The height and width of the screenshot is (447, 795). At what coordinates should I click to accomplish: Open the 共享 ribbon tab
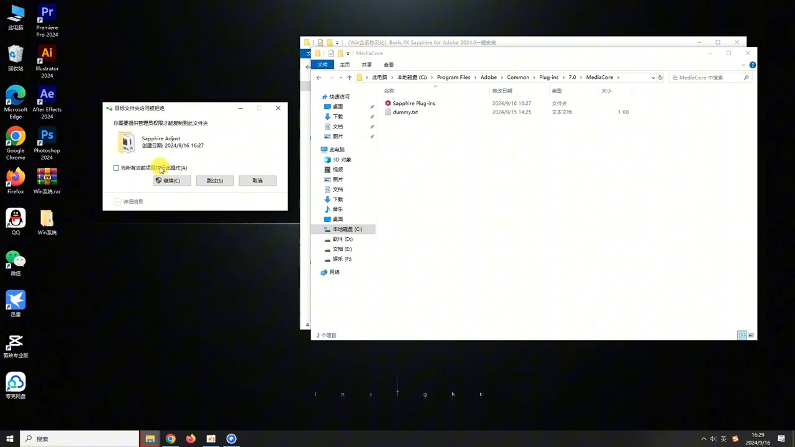(x=366, y=65)
